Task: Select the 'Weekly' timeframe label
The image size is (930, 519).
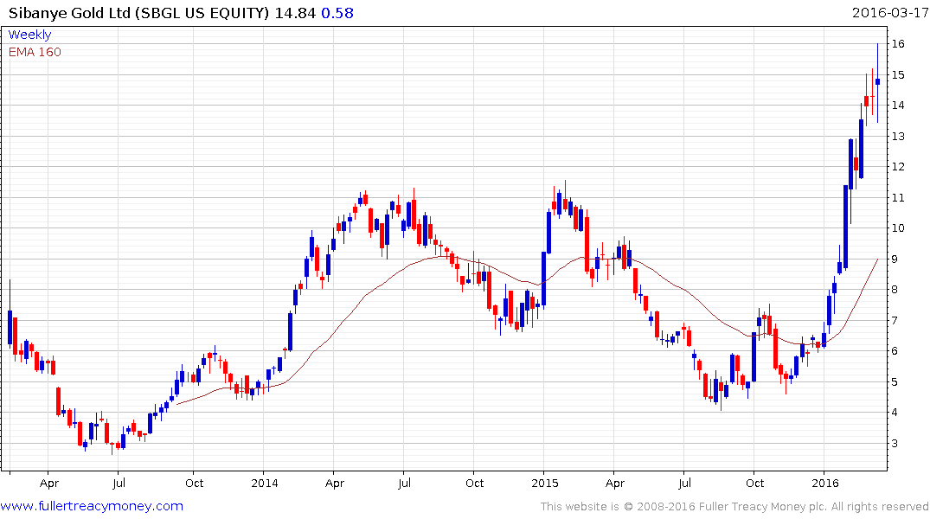Action: (x=29, y=35)
